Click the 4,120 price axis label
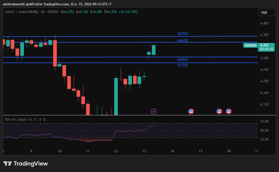The image size is (279, 172). (264, 104)
